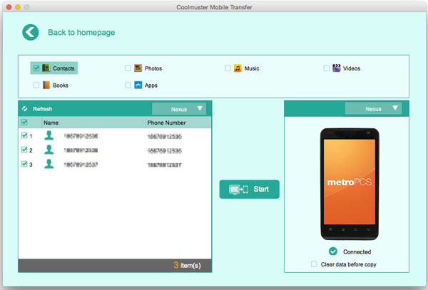Click the person avatar icon in row 2

coord(49,150)
